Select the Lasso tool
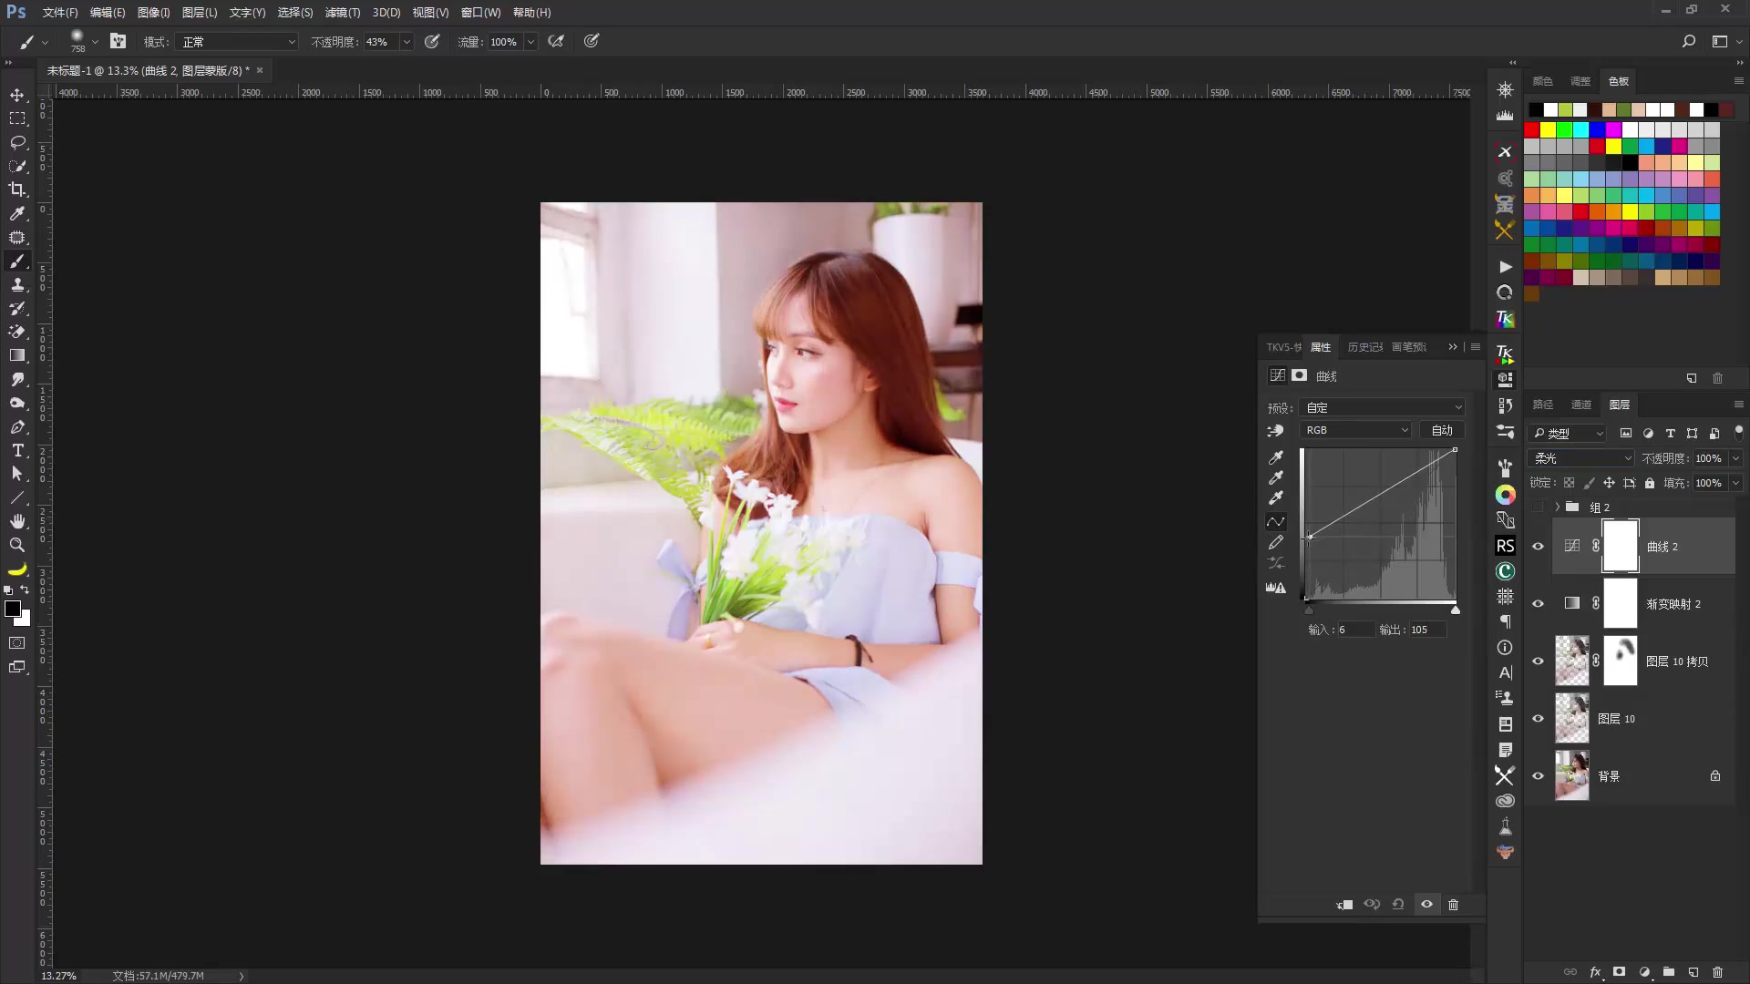 coord(17,143)
